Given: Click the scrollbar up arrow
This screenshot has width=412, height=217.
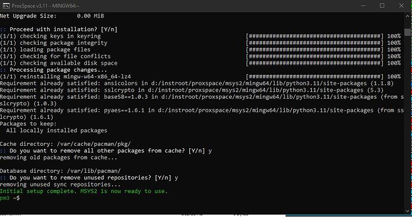Looking at the screenshot, I should pos(408,16).
